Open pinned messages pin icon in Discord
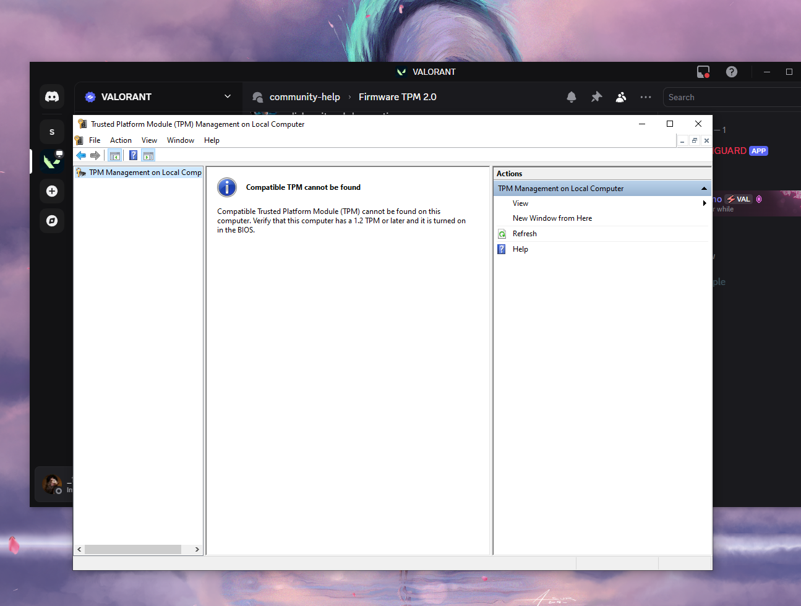The image size is (801, 606). tap(596, 97)
